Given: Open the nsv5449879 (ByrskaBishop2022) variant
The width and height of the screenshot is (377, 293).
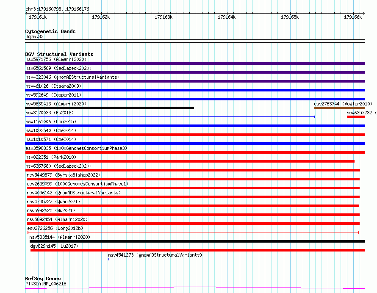Looking at the screenshot, I should point(64,175).
